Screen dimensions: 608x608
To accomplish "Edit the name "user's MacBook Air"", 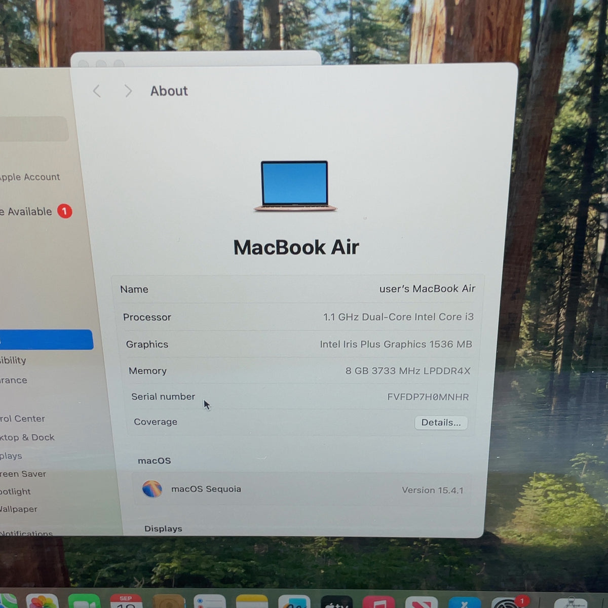I will [x=427, y=289].
